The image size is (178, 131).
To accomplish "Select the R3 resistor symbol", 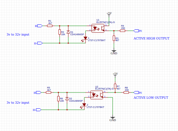I will click(x=114, y=38).
